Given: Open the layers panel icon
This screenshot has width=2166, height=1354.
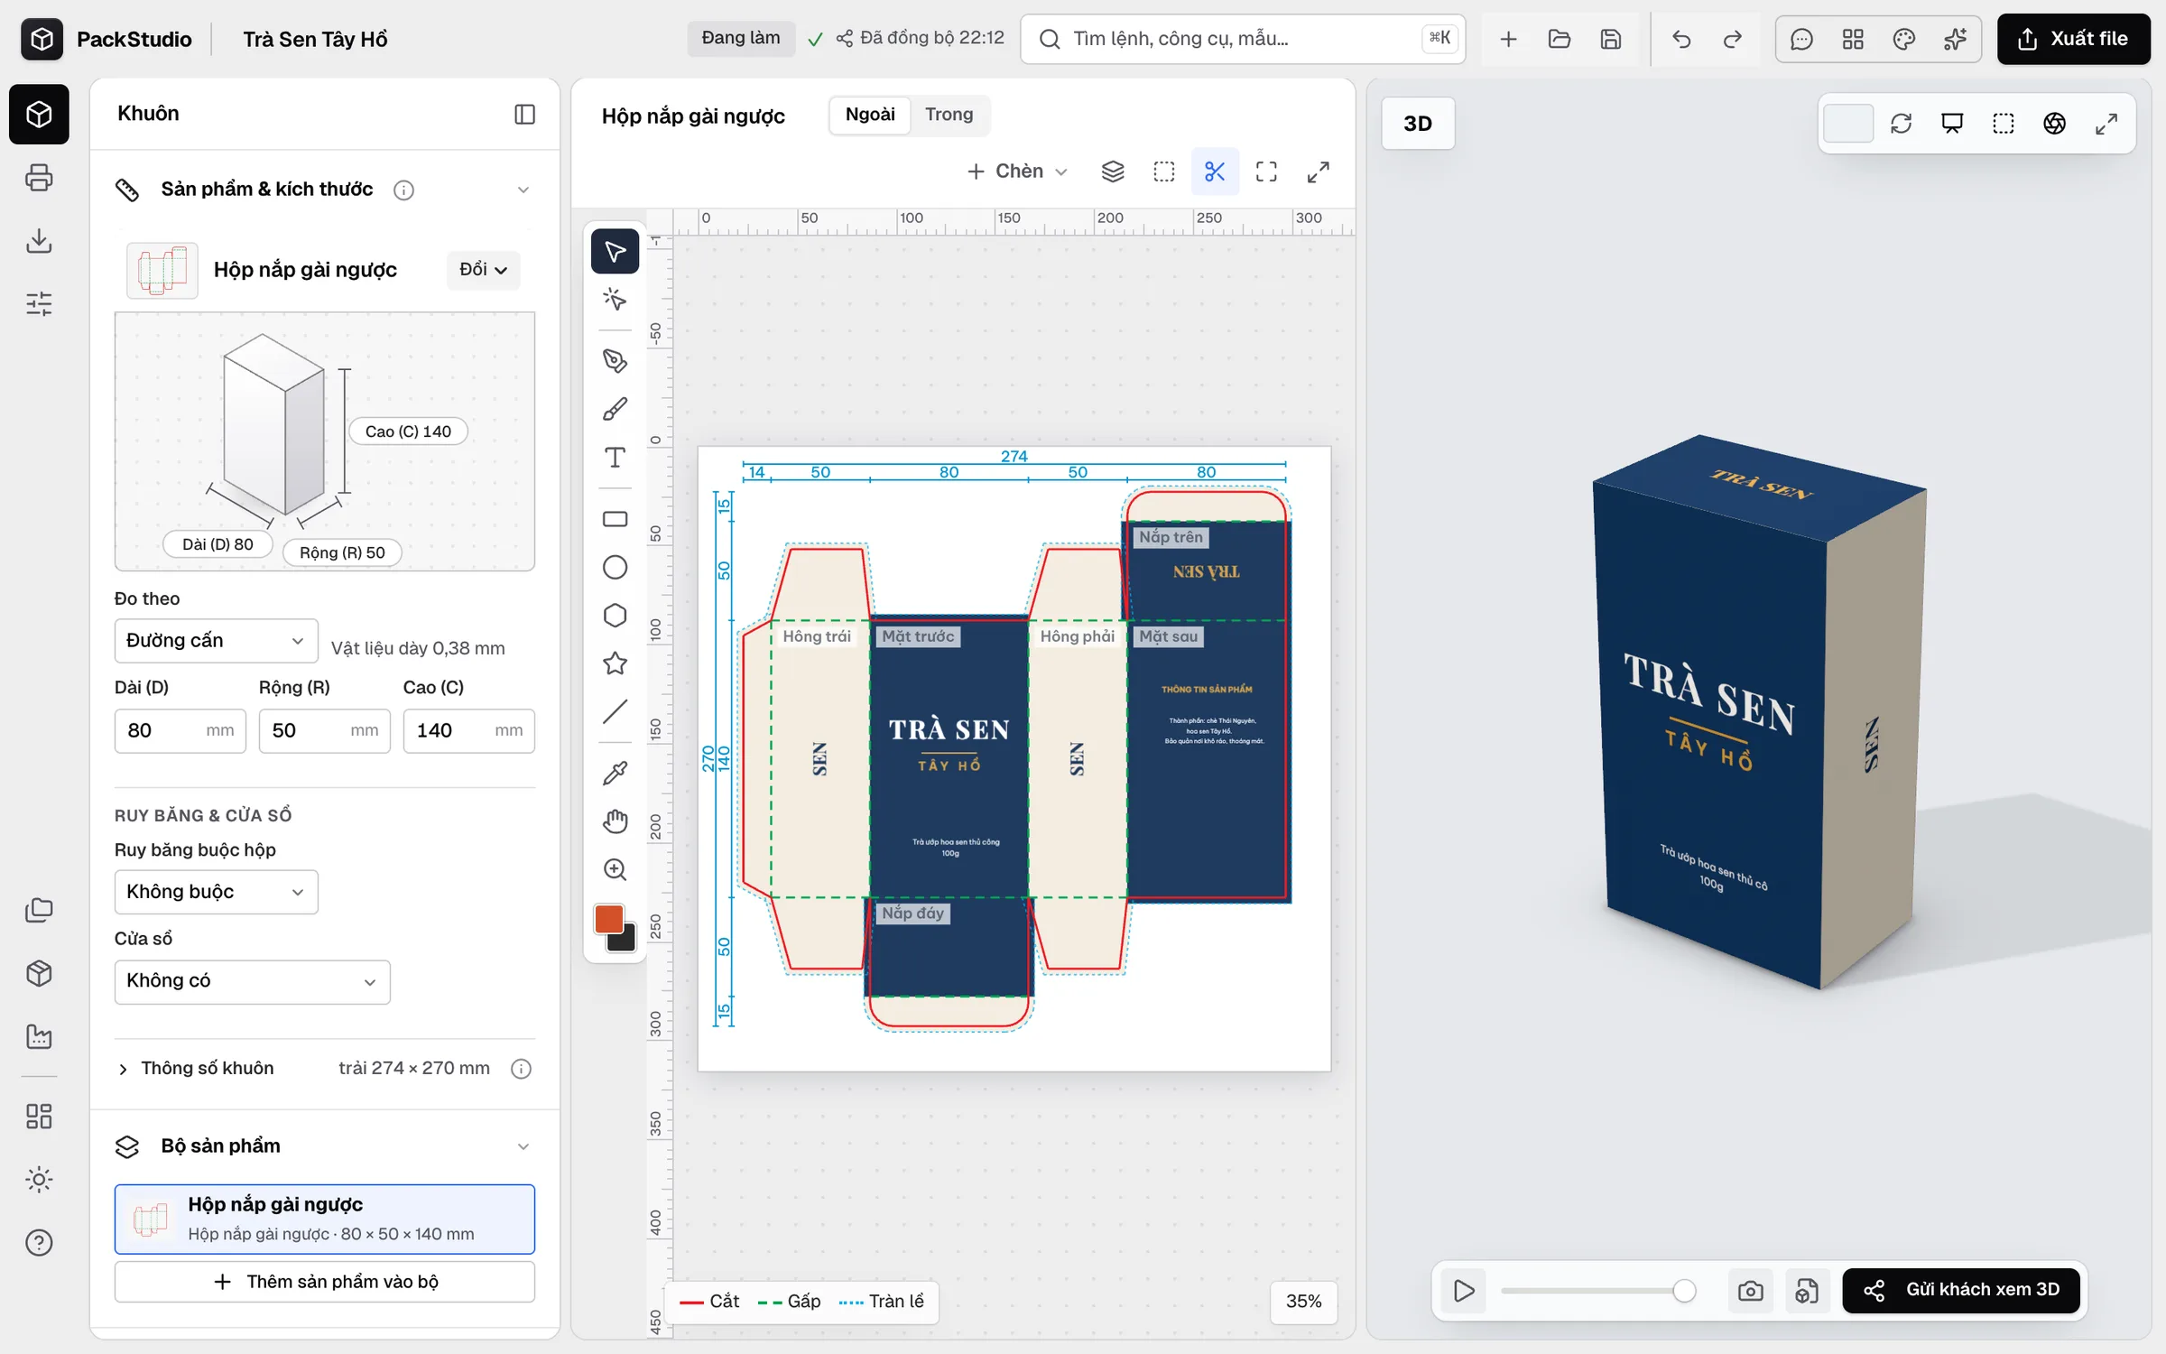Looking at the screenshot, I should 1113,172.
